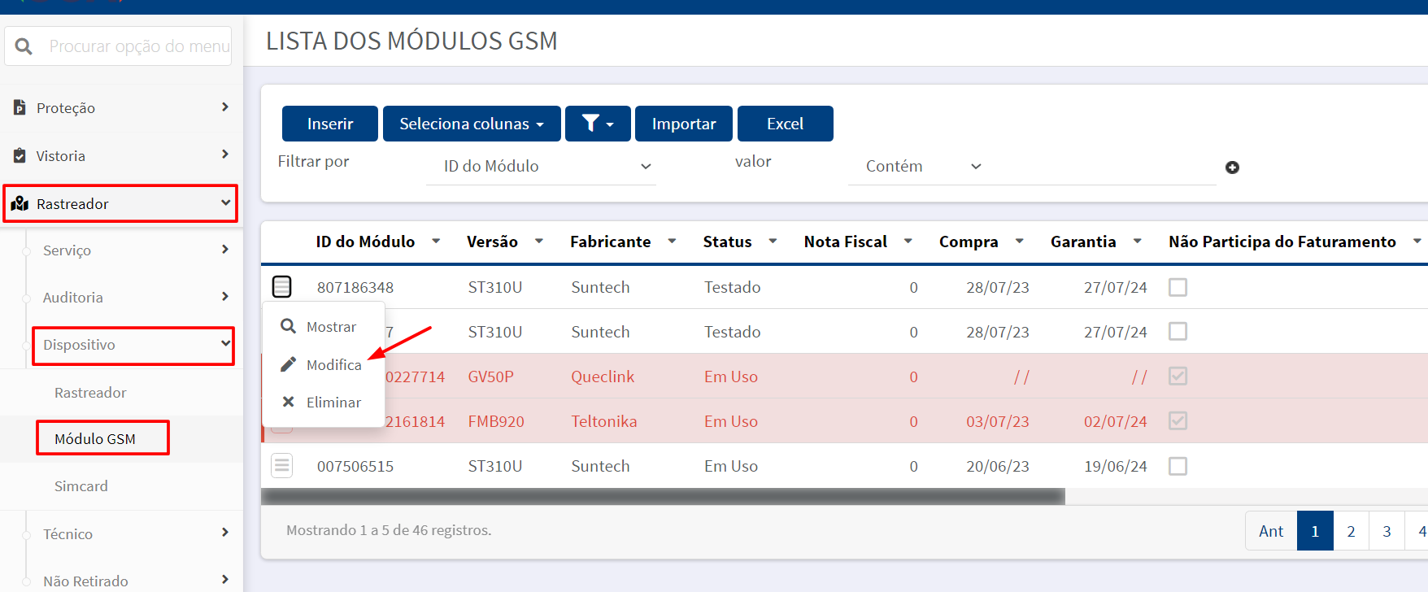Viewport: 1428px width, 592px height.
Task: Click module ID 007506515
Action: (355, 466)
